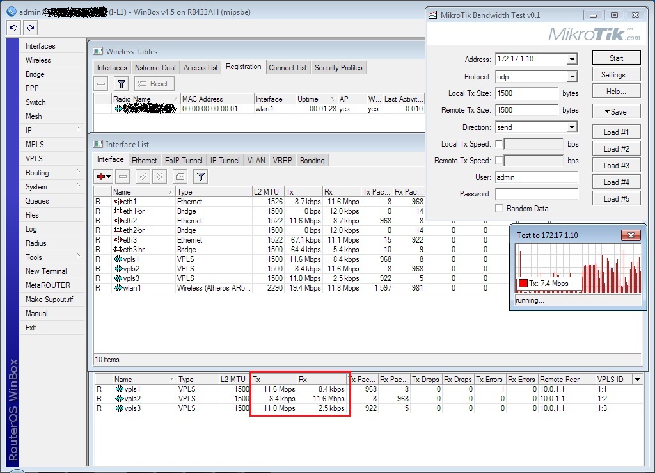Click the comment icon in Interface List toolbar
The image size is (655, 473).
pos(180,177)
